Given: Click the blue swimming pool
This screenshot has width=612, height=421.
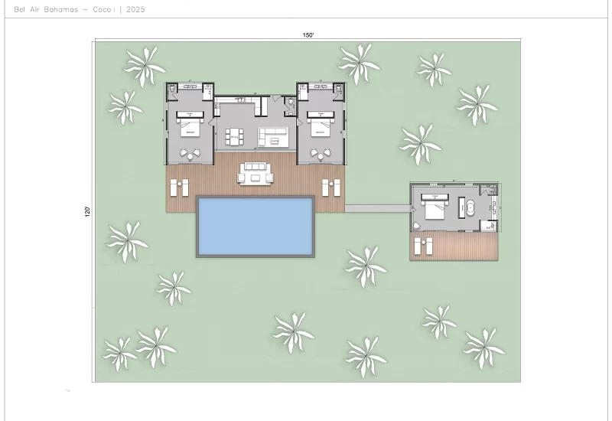Looking at the screenshot, I should 256,226.
